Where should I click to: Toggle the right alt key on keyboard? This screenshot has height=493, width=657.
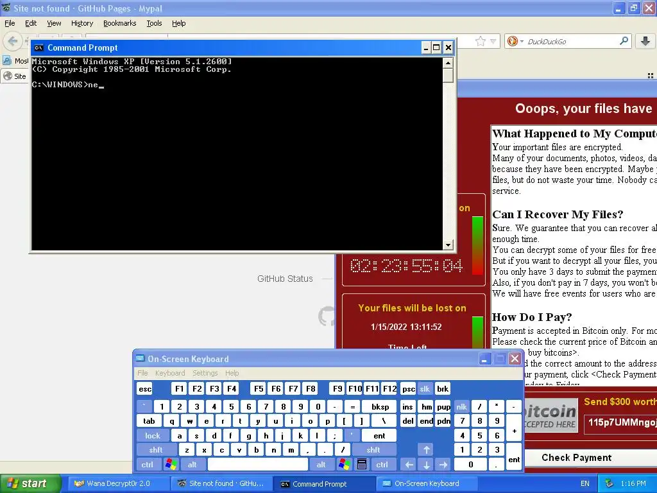tap(321, 465)
